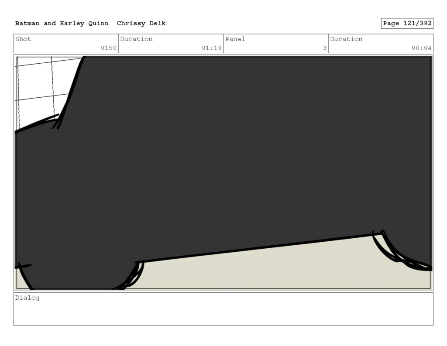The image size is (447, 346).
Task: Click the panel duration value '00:04'
Action: tap(421, 48)
